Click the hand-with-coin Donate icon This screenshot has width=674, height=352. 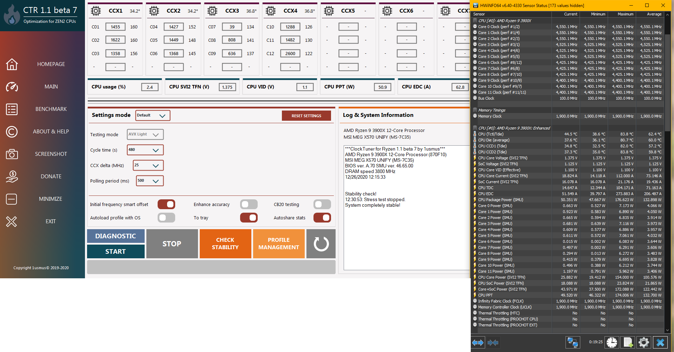click(12, 177)
